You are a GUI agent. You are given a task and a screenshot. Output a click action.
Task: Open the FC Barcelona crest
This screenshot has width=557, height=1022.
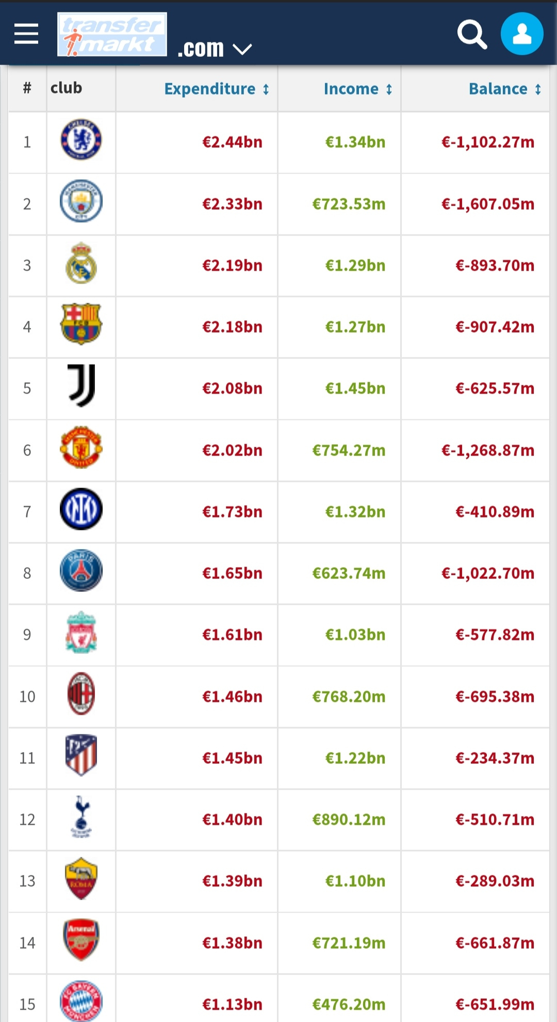(x=81, y=324)
